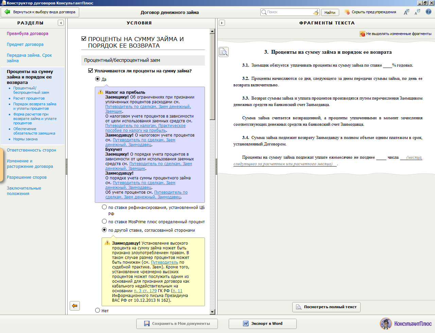Click the Процентный/беспроцентный заем heading bar
Screen dimensions: 435x333
coord(143,60)
